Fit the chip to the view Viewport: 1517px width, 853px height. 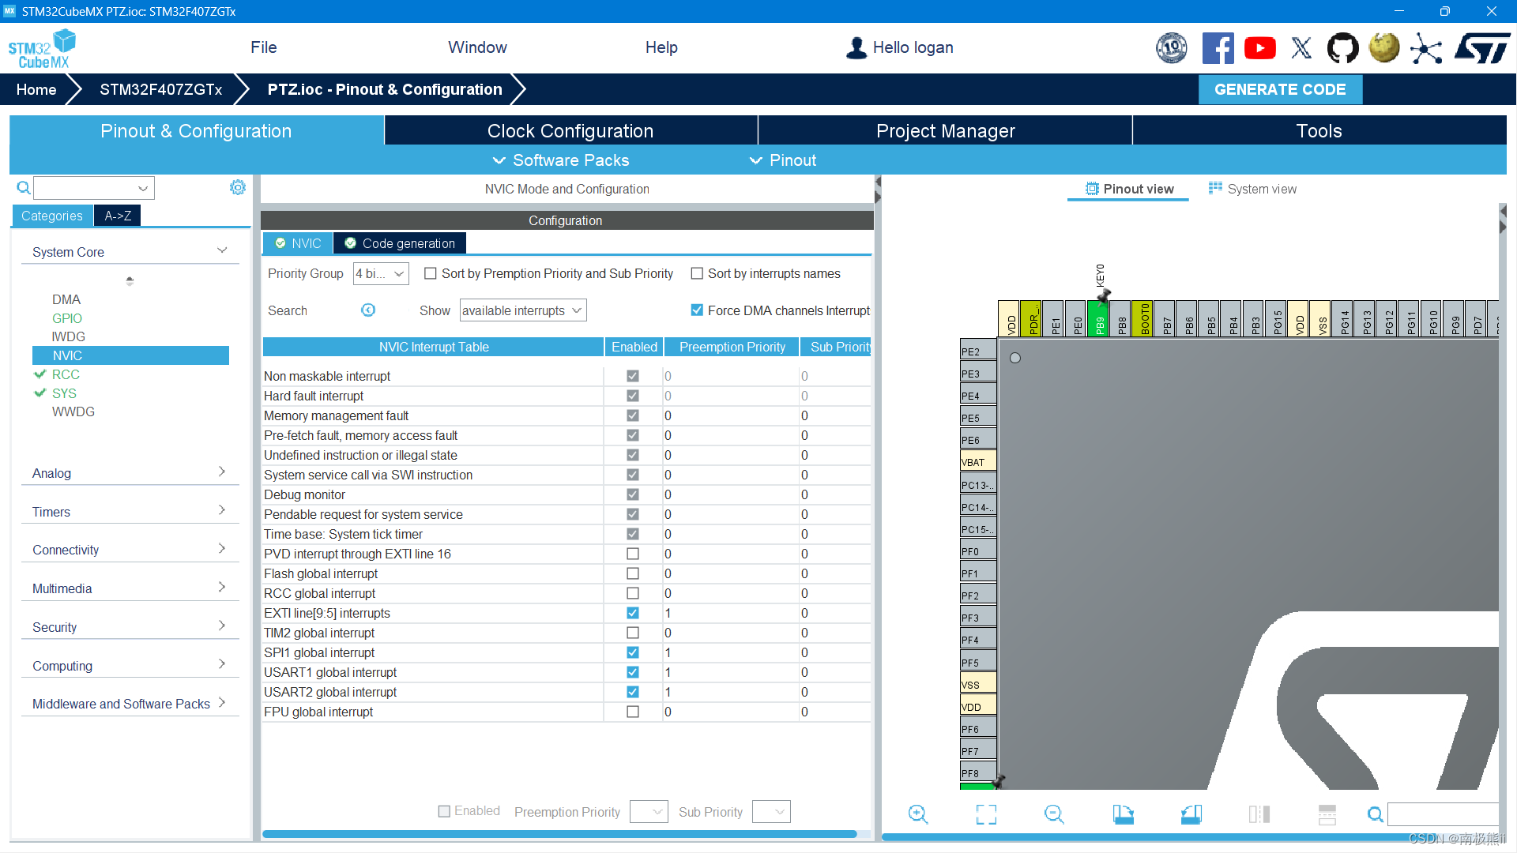point(986,814)
